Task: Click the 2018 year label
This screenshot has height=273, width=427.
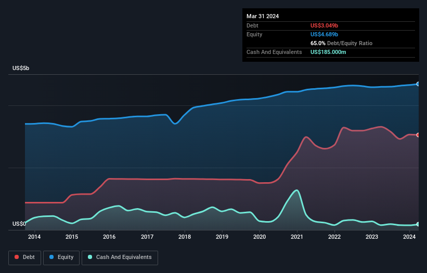Action: pos(184,237)
